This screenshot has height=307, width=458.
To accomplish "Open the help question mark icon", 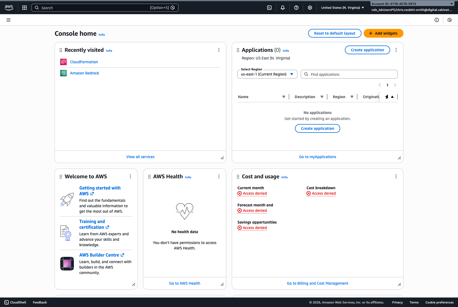I will pos(296,7).
